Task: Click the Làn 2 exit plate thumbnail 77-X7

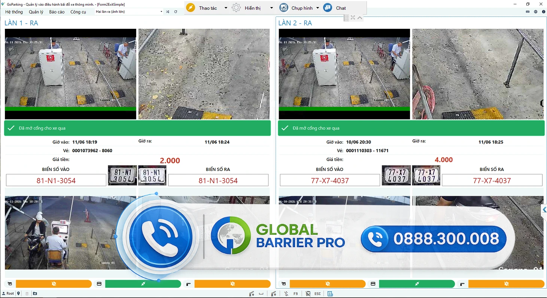Action: coord(426,175)
